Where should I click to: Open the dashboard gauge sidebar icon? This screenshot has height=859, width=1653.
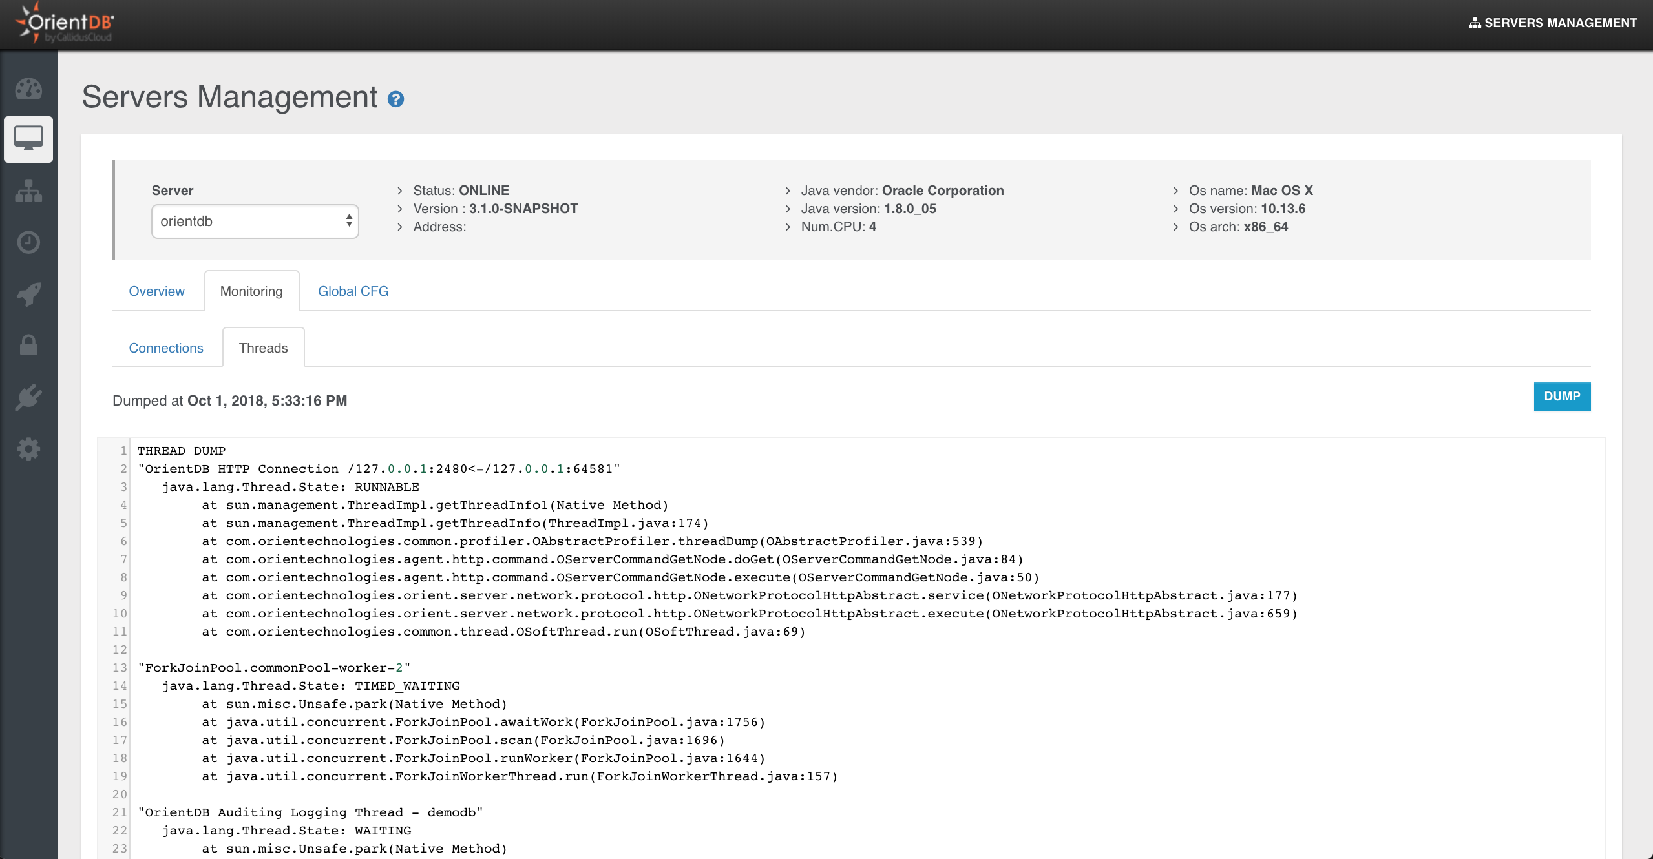click(x=28, y=88)
